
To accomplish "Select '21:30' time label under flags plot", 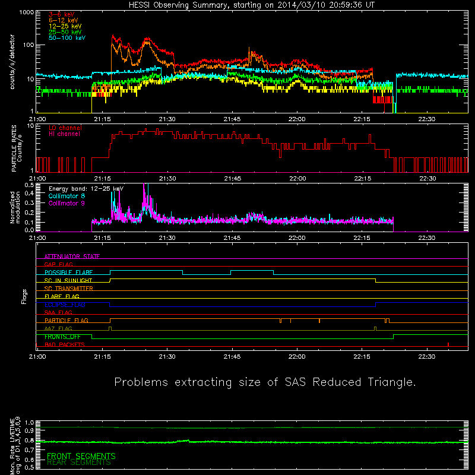I will click(x=167, y=357).
